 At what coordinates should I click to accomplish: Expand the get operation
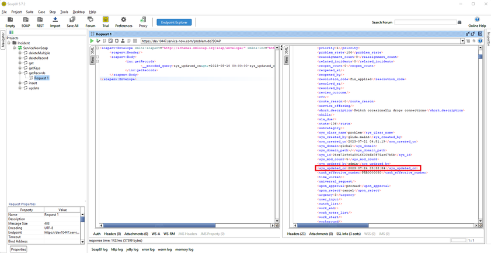click(x=20, y=63)
